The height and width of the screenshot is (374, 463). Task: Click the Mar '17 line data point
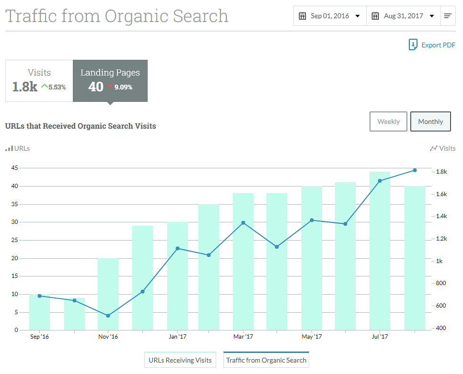(243, 223)
